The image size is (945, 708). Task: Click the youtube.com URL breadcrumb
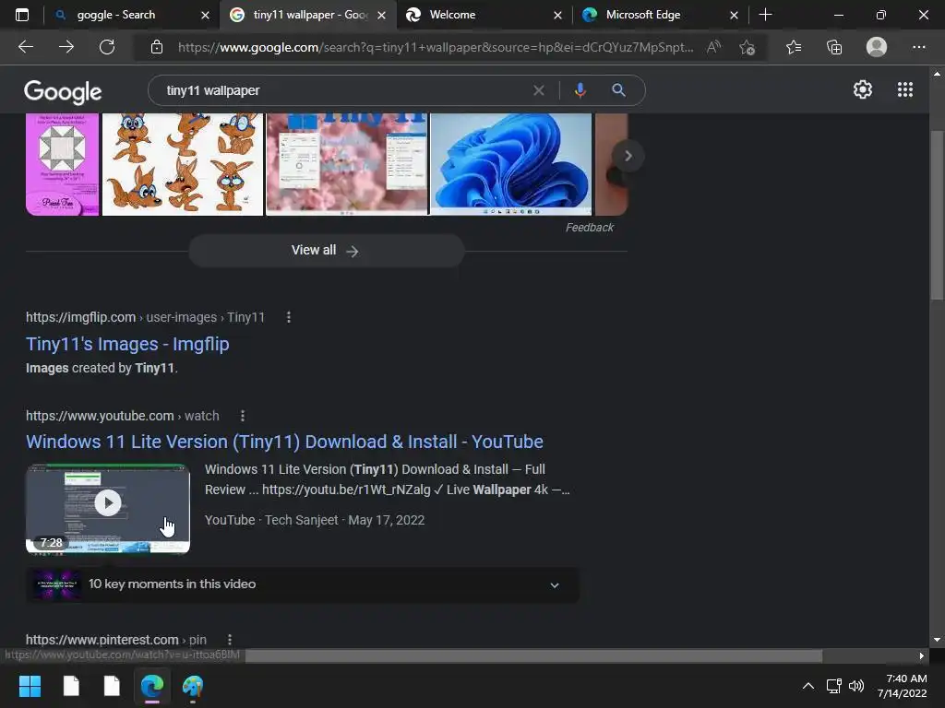[x=123, y=416]
